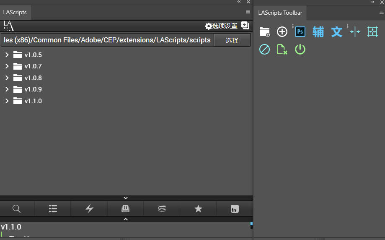385x240 pixels.
Task: Click the blue scrollbar thumb in info area
Action: coord(251,224)
